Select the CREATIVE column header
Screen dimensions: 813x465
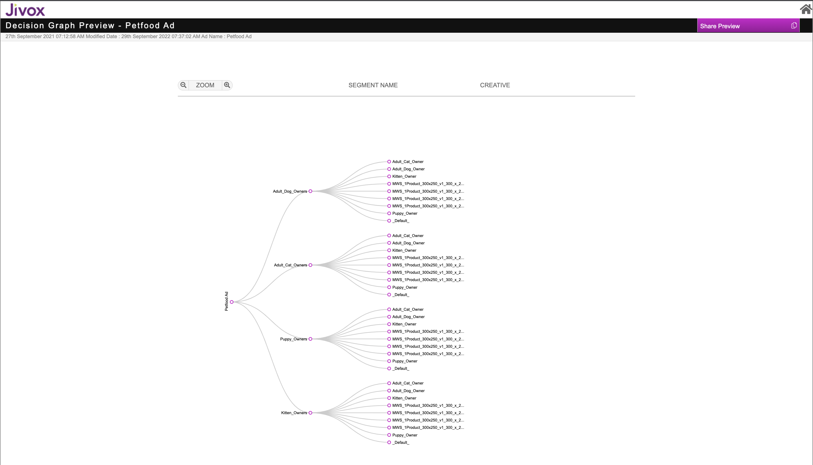[x=495, y=85]
